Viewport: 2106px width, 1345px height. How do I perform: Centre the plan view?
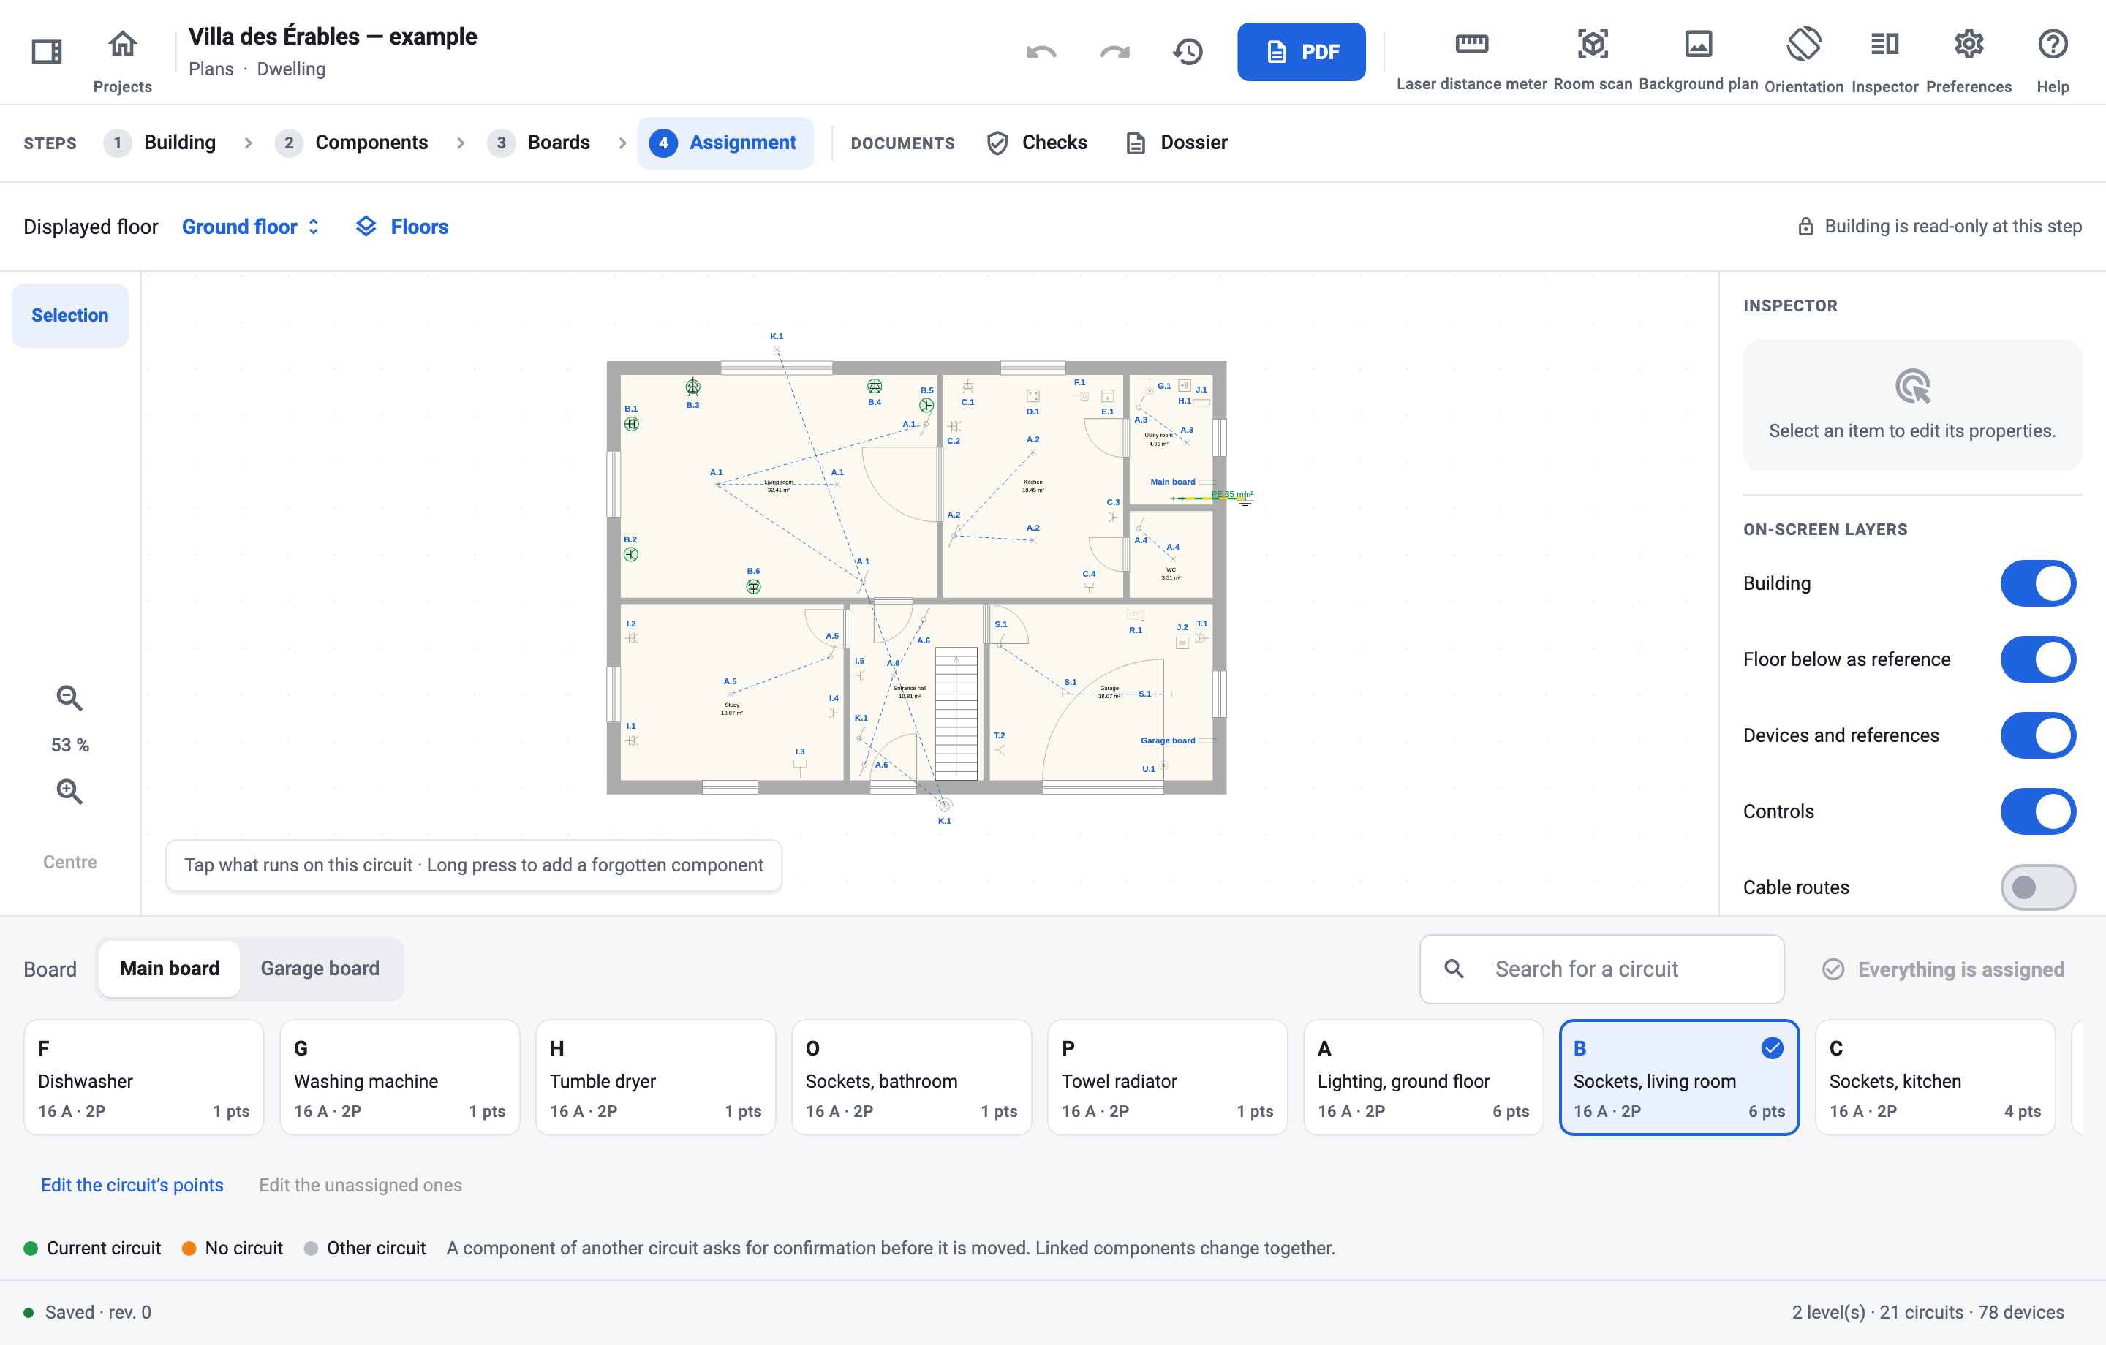pyautogui.click(x=70, y=861)
